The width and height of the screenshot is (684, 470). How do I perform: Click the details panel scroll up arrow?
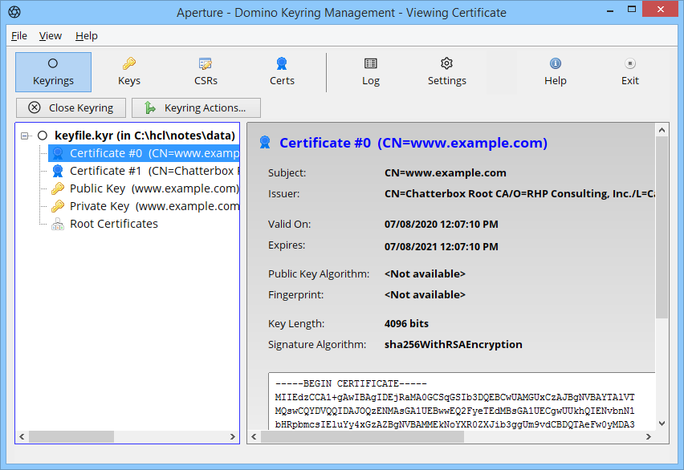662,130
